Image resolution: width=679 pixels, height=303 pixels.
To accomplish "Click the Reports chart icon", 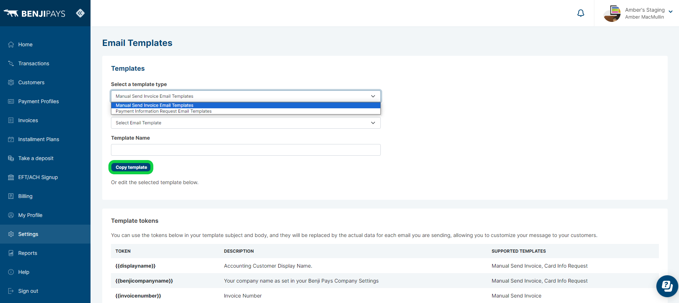I will pyautogui.click(x=11, y=253).
